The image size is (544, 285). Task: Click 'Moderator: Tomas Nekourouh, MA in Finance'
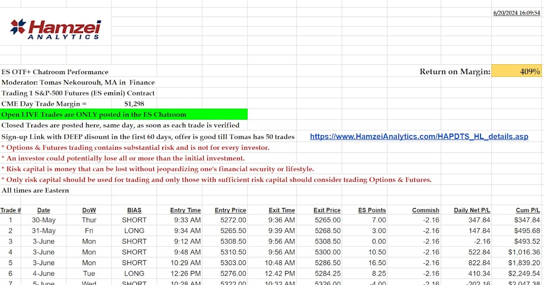(x=78, y=82)
